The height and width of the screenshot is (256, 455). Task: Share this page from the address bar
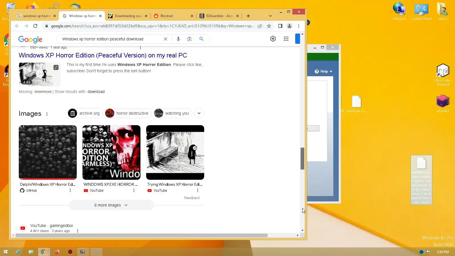point(260,26)
